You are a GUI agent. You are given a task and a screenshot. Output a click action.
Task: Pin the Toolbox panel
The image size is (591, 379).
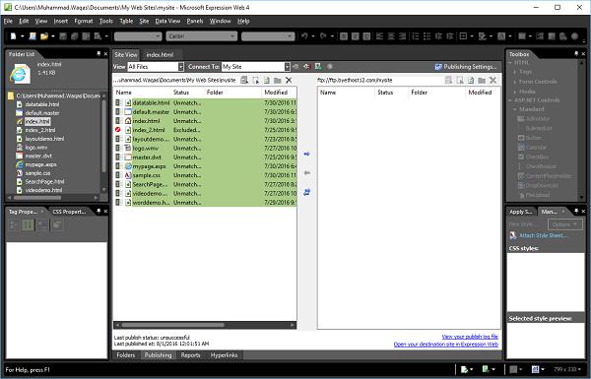click(576, 54)
